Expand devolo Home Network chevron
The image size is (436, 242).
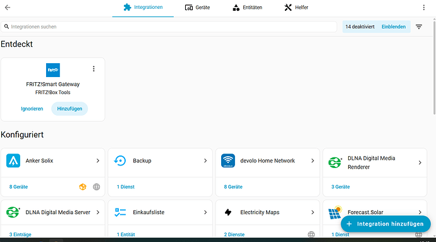[313, 160]
